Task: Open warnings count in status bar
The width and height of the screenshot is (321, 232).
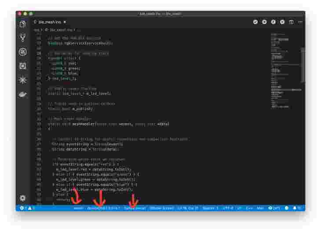Action: [31, 208]
